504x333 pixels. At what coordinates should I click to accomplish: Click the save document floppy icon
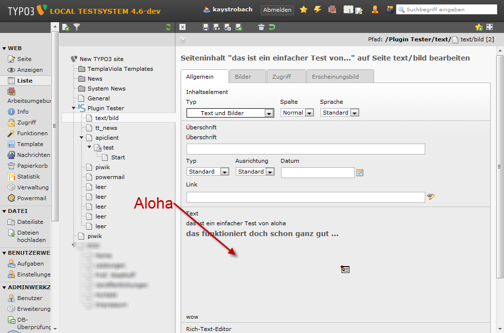[x=206, y=28]
